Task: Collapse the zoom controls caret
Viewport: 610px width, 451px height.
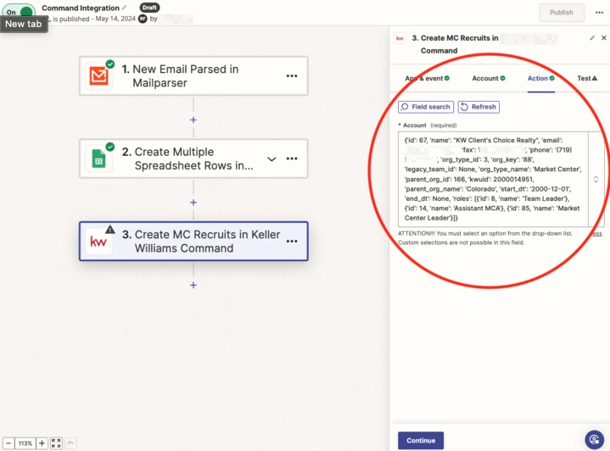Action: [70, 443]
